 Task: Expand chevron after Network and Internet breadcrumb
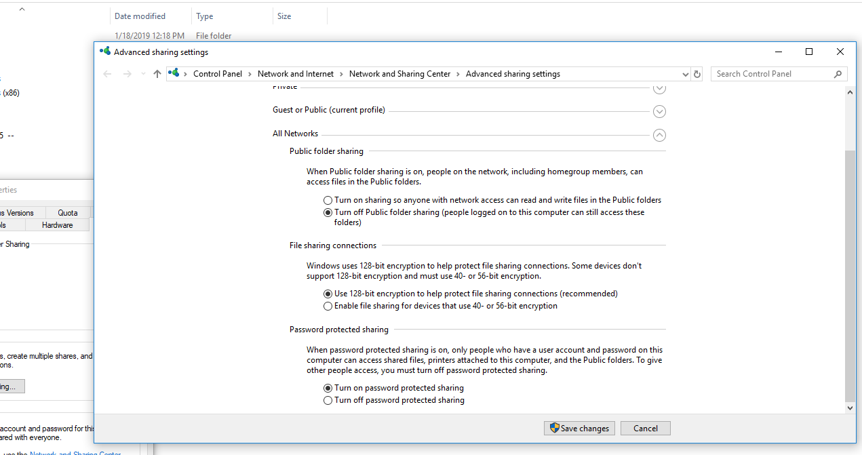coord(341,74)
